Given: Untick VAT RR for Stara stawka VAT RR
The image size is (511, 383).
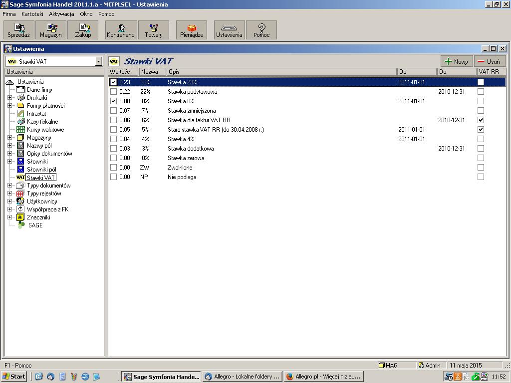Looking at the screenshot, I should 481,129.
